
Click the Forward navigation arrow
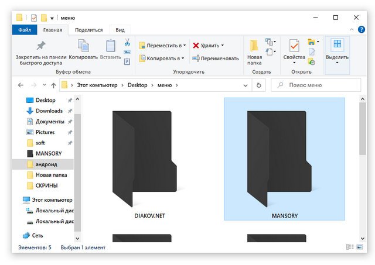click(34, 85)
